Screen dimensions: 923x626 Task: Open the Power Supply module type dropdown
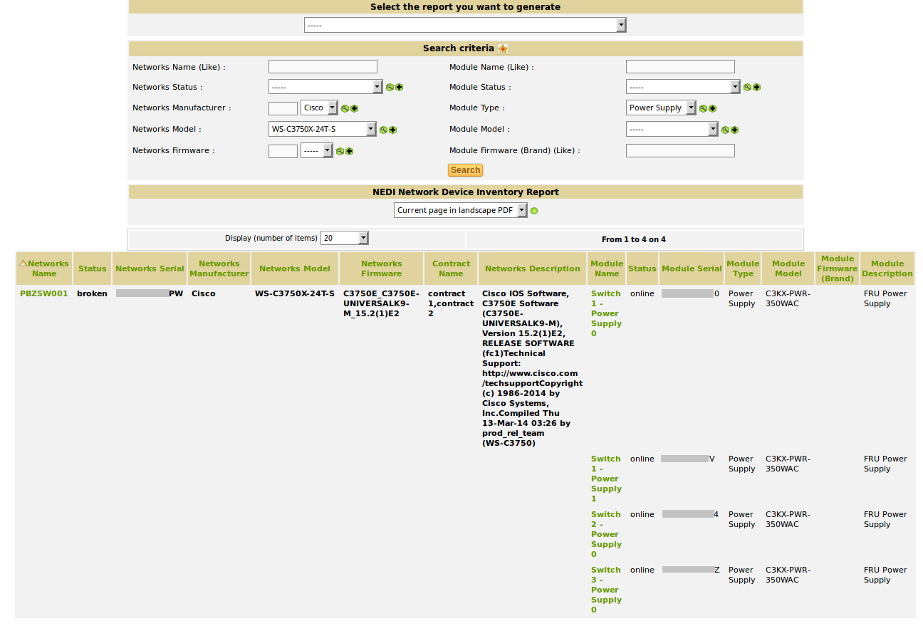(x=661, y=108)
